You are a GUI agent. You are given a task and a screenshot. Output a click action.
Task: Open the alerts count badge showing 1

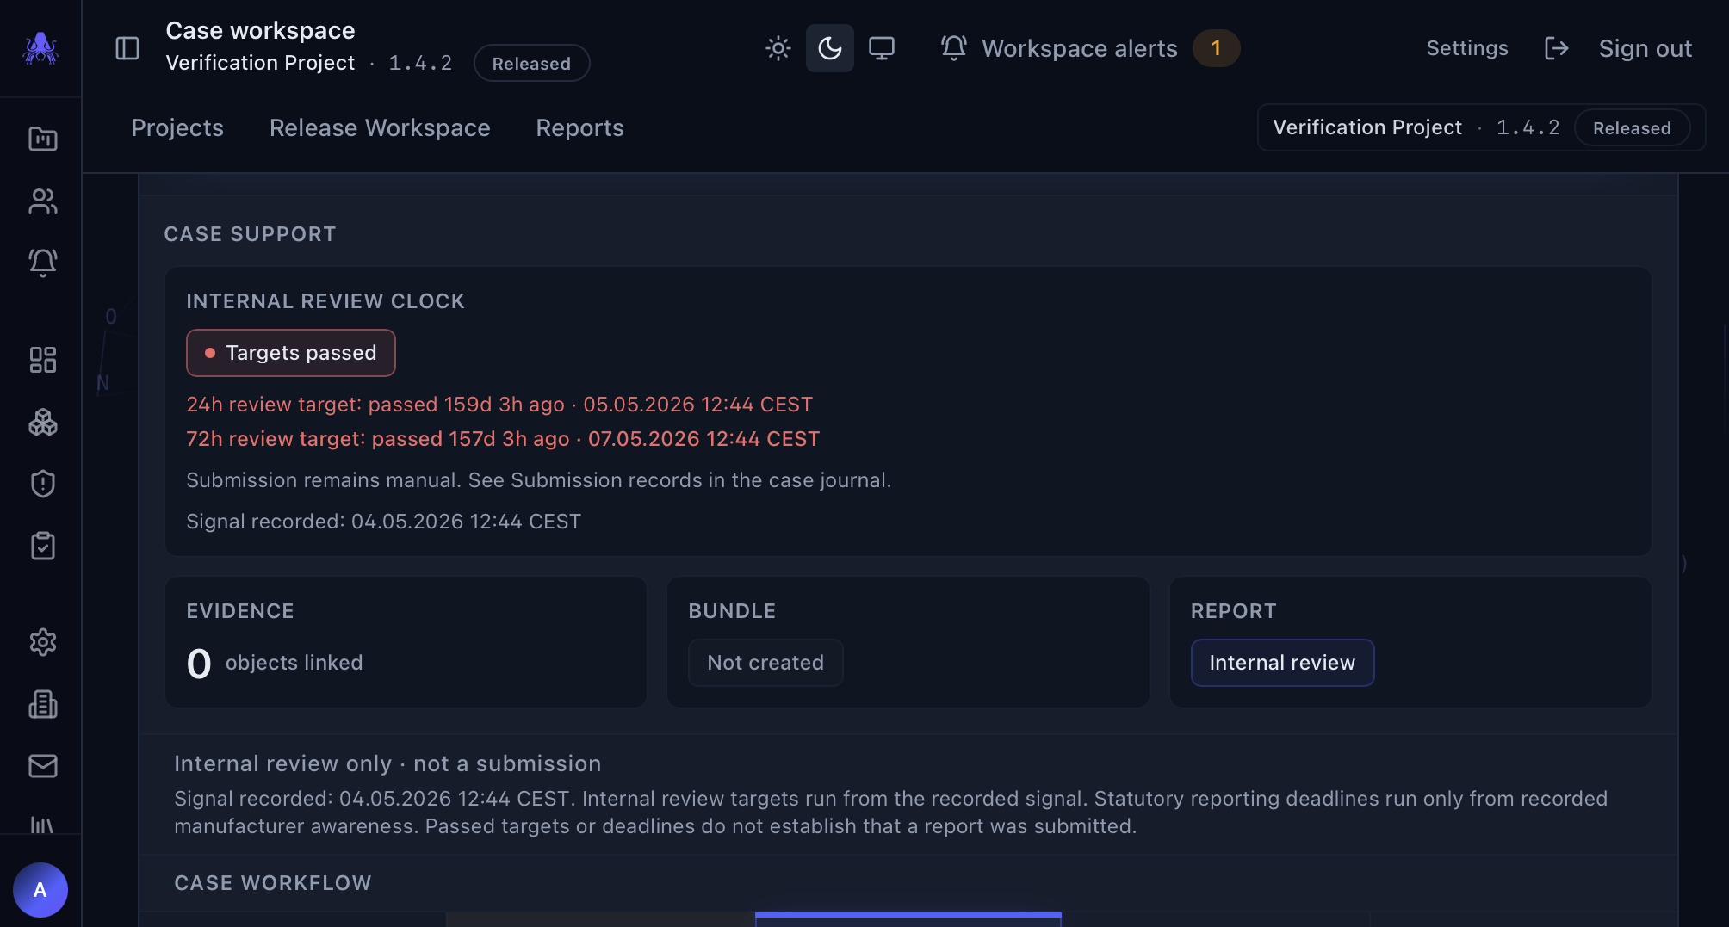point(1216,48)
